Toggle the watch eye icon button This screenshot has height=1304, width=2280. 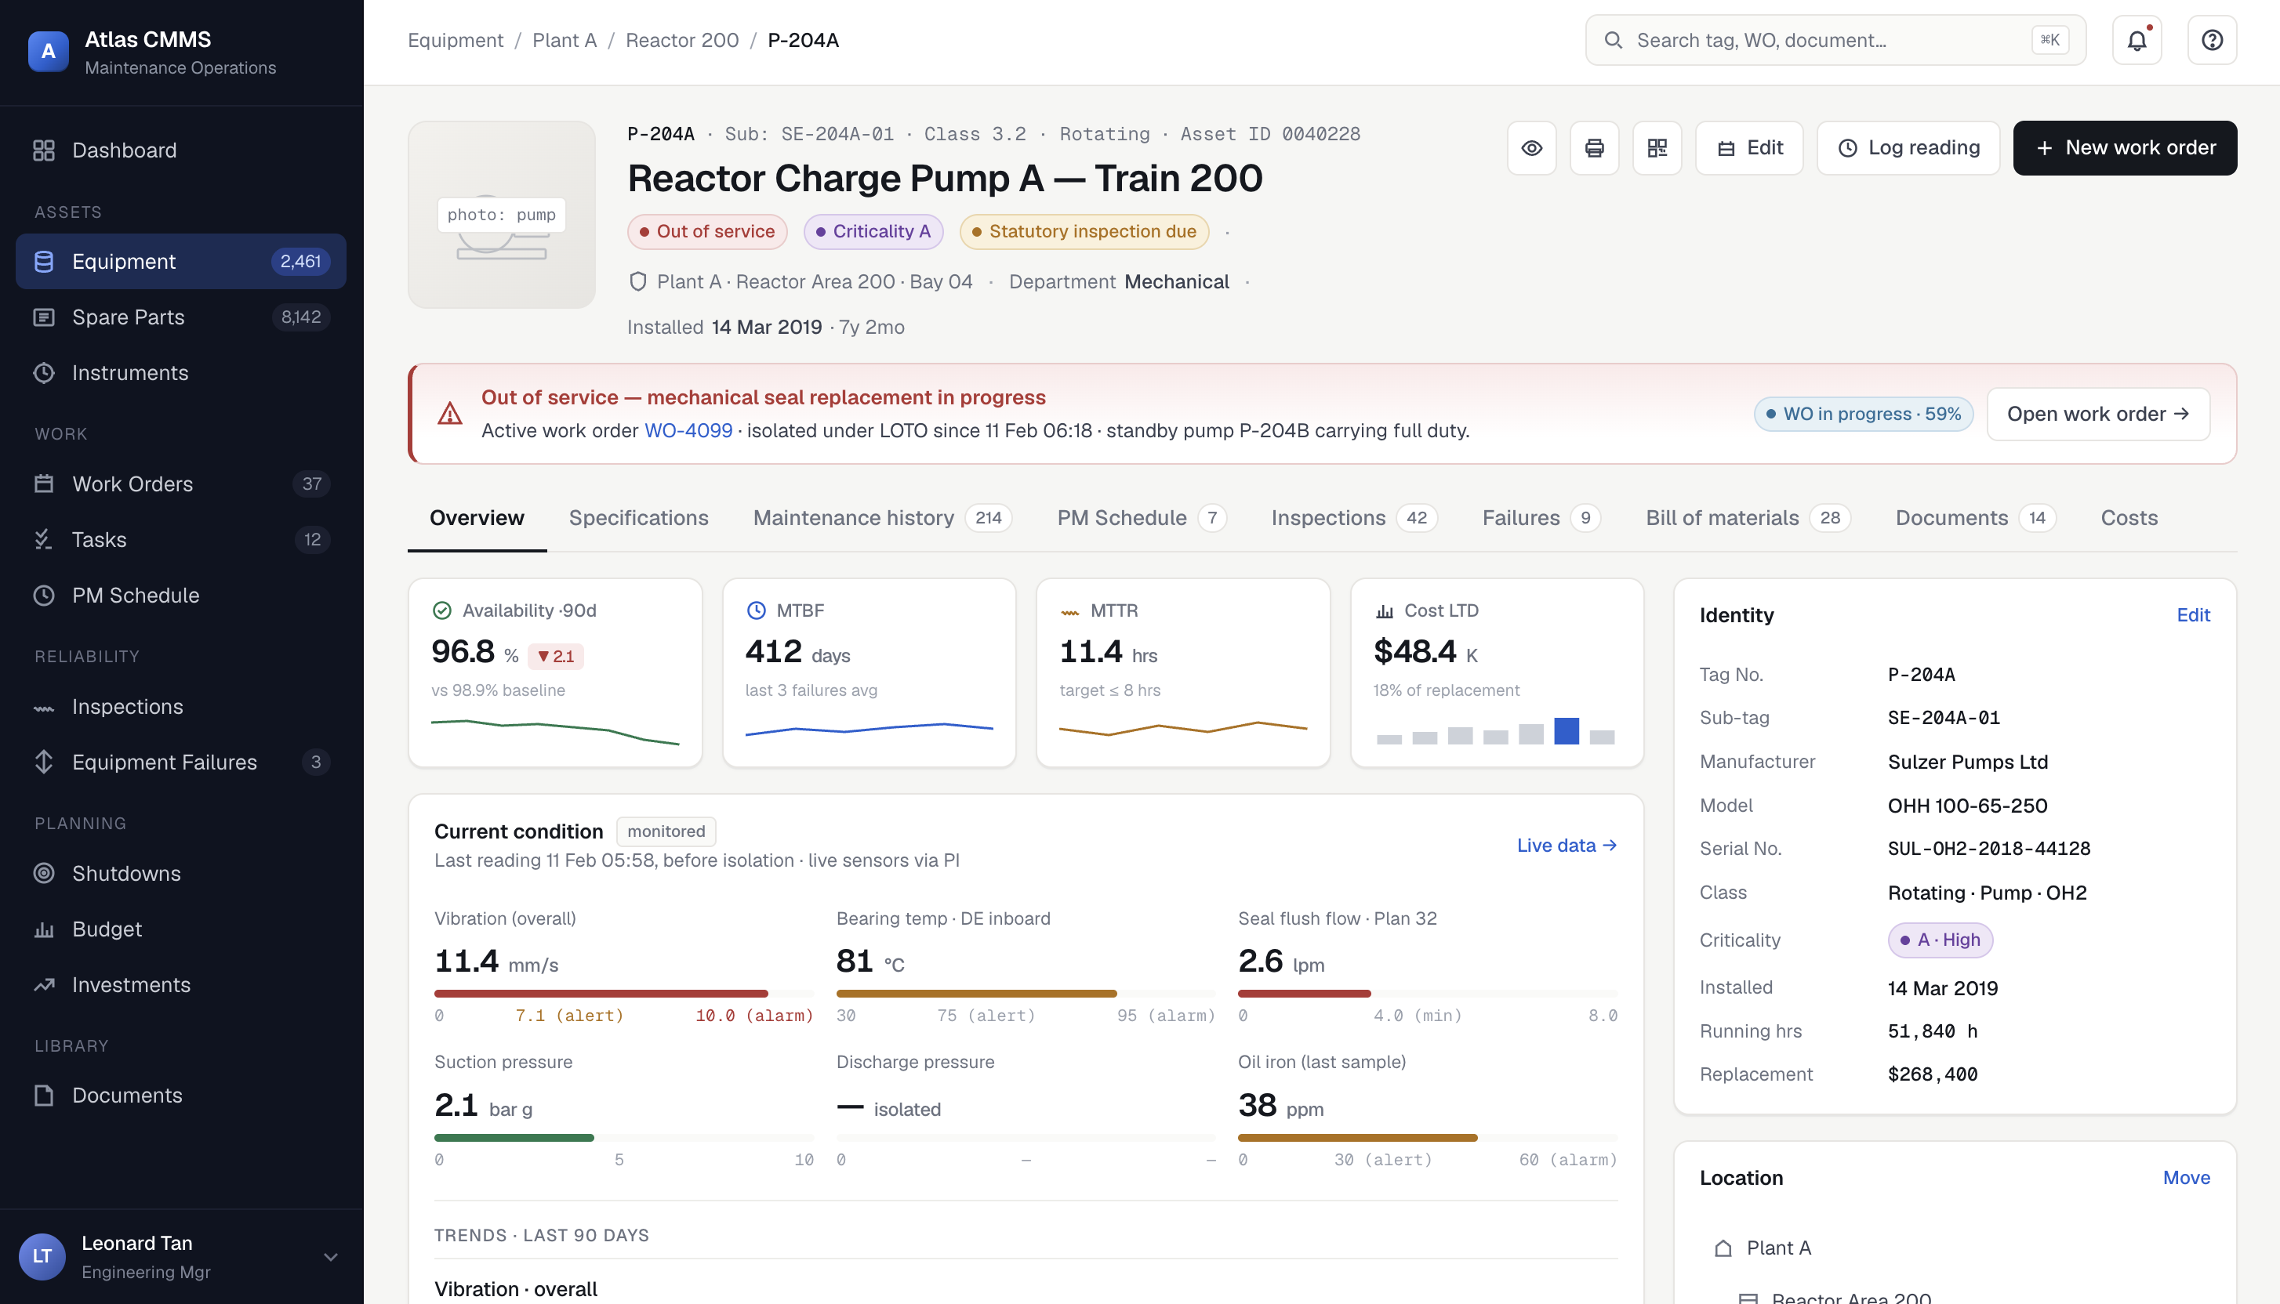point(1531,148)
